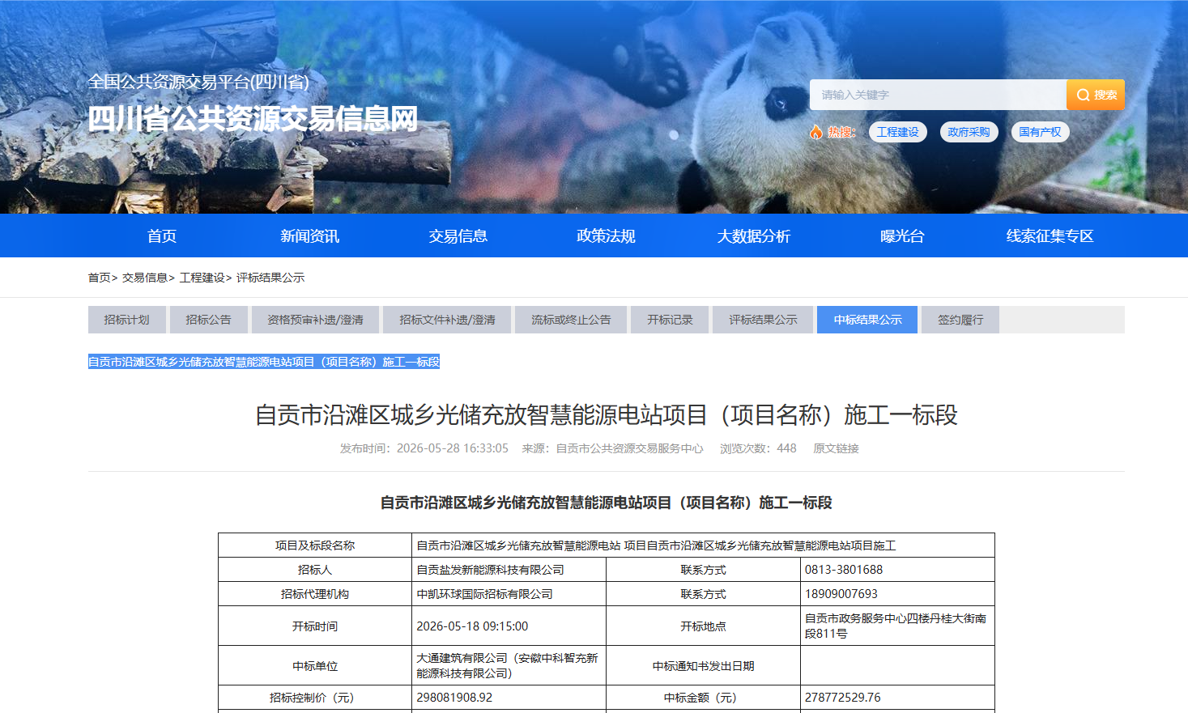Click the 大通建筑有限公司 winning bidder cell
1188x713 pixels.
[509, 665]
